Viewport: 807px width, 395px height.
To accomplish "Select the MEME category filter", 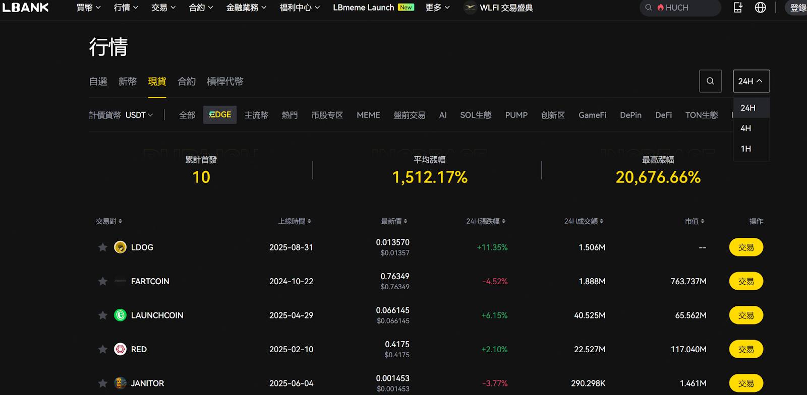I will pos(368,115).
